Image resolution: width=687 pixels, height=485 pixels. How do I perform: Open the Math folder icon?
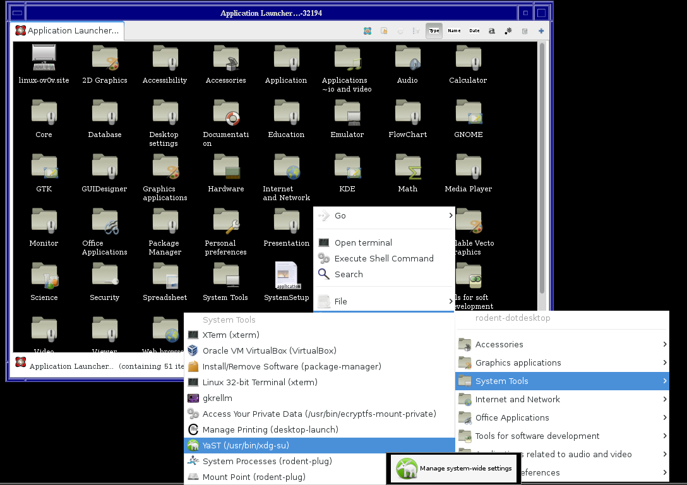(407, 167)
